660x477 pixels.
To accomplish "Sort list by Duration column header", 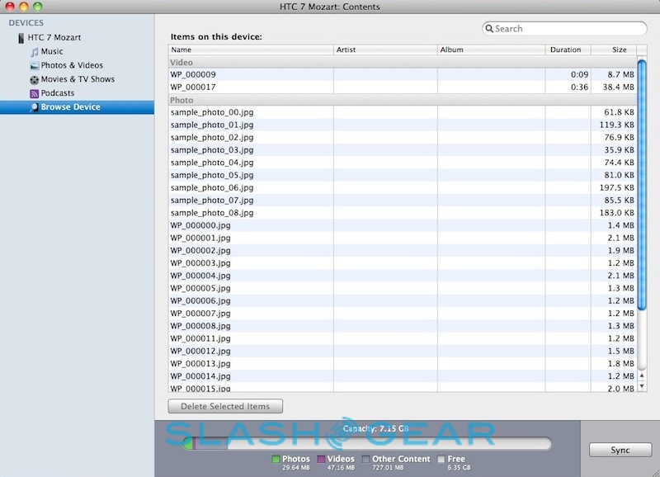I will coord(568,50).
